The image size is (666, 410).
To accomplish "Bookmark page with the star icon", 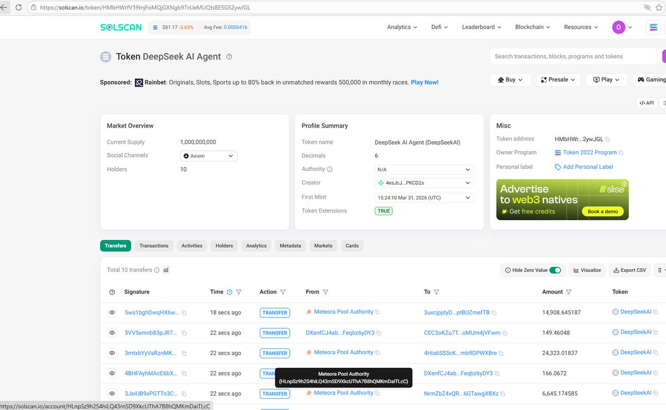I will pos(660,7).
